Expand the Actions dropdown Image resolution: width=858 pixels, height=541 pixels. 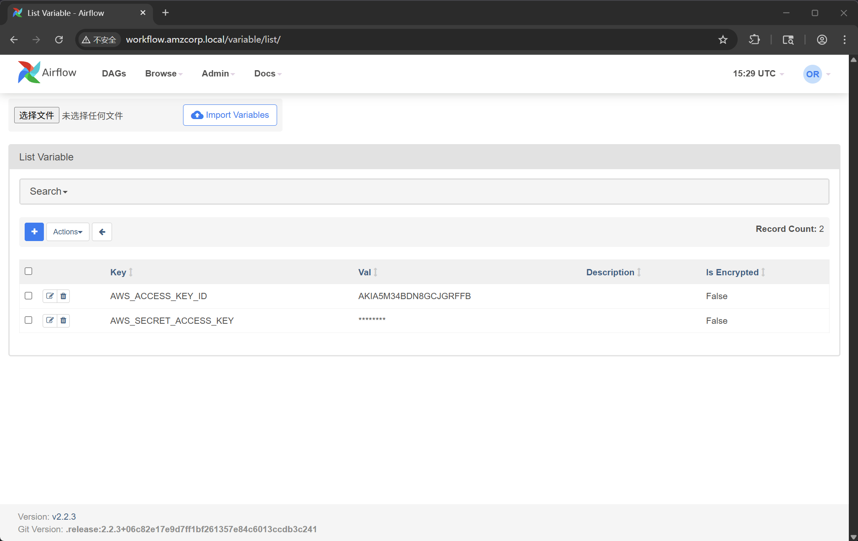pos(68,232)
